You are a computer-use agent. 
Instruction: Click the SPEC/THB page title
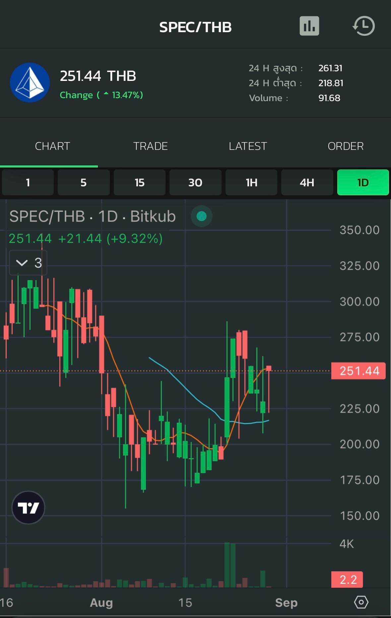[195, 27]
